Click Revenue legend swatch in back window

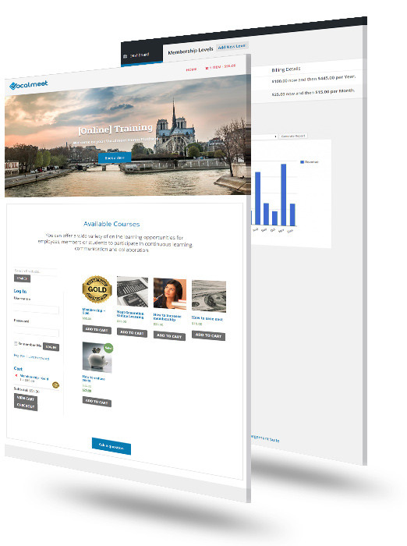pos(302,162)
